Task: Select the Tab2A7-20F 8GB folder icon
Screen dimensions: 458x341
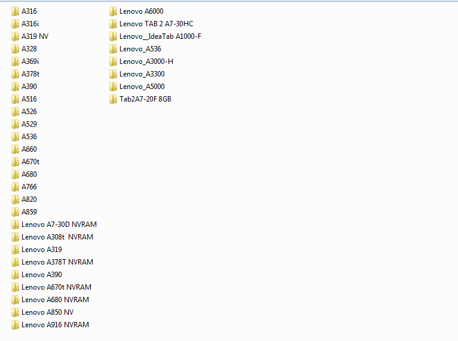Action: [x=113, y=99]
